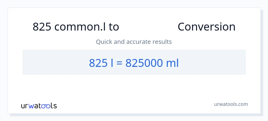This screenshot has height=121, width=268.
Task: Click the black 'ur' letters in the logo
Action: (25, 106)
